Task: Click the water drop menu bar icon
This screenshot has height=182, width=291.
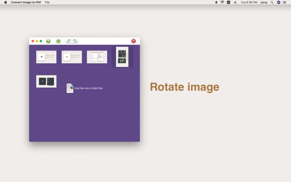Action: (216, 2)
